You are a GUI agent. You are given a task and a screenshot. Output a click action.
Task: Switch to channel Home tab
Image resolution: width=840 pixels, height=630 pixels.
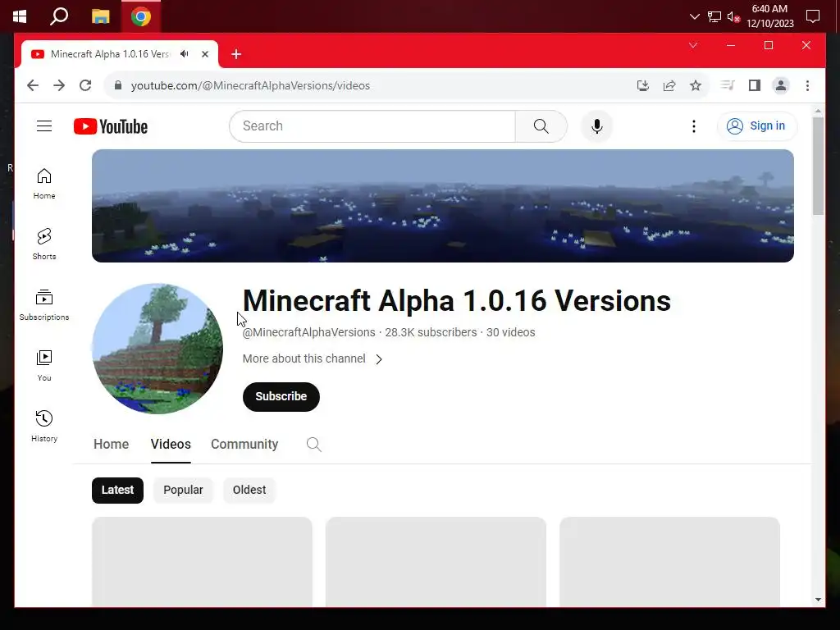(111, 444)
